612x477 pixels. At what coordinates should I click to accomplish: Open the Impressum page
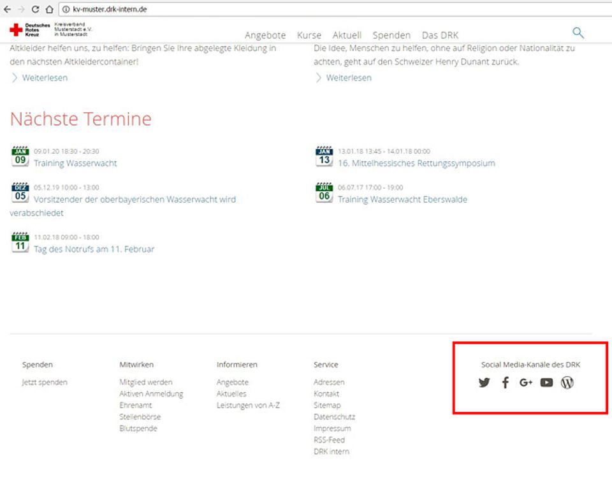[x=332, y=428]
